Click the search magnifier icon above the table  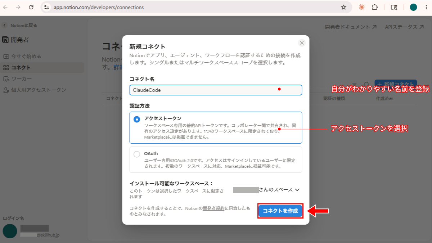tap(366, 85)
